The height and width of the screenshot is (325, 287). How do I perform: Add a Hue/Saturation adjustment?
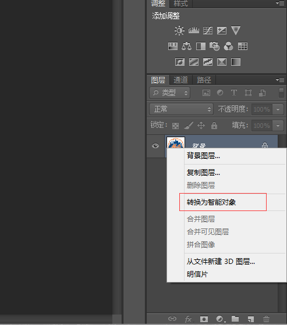point(173,47)
